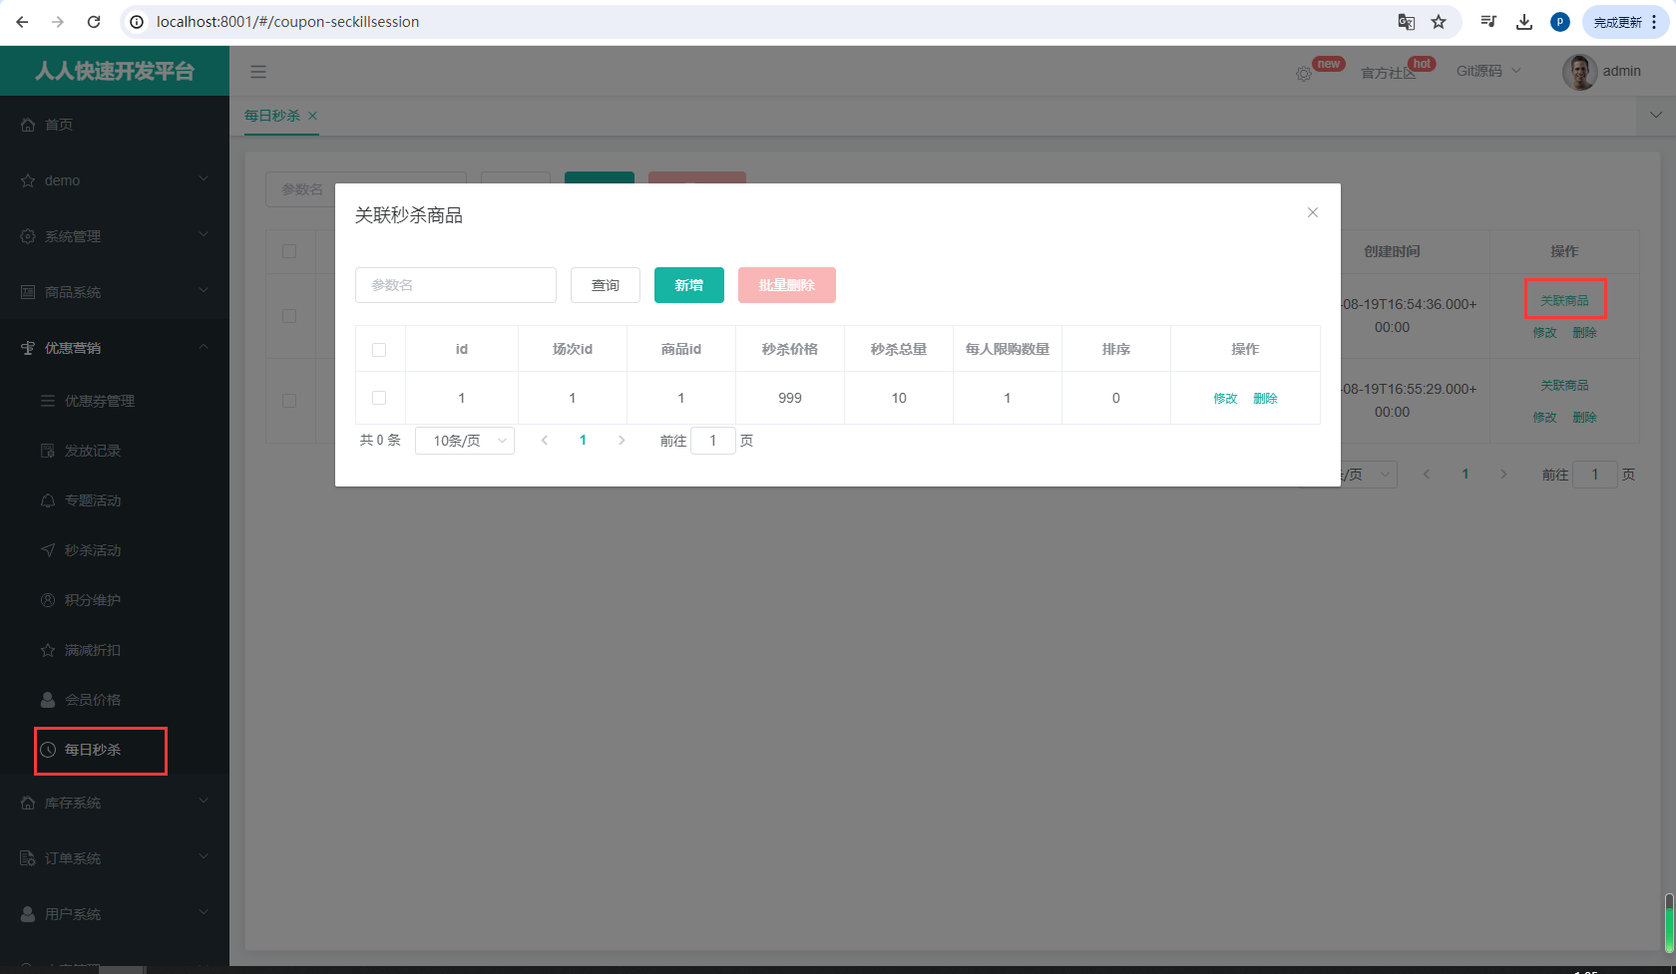Tick the checkbox for dialog row id 1
The height and width of the screenshot is (974, 1676).
click(379, 398)
